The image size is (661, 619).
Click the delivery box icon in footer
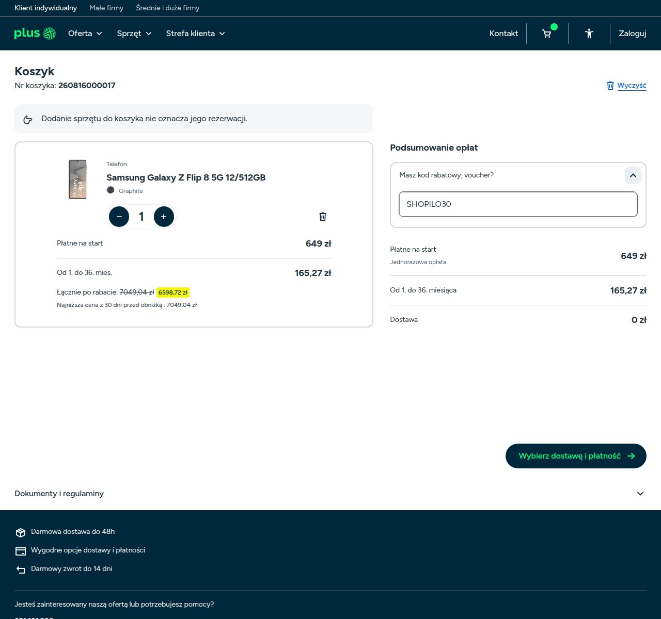click(x=21, y=532)
